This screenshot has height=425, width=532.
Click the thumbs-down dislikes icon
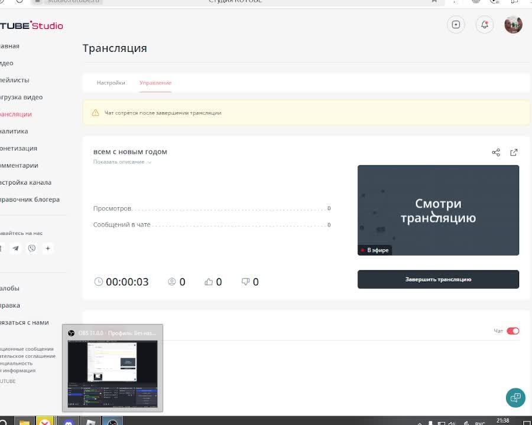click(x=245, y=282)
